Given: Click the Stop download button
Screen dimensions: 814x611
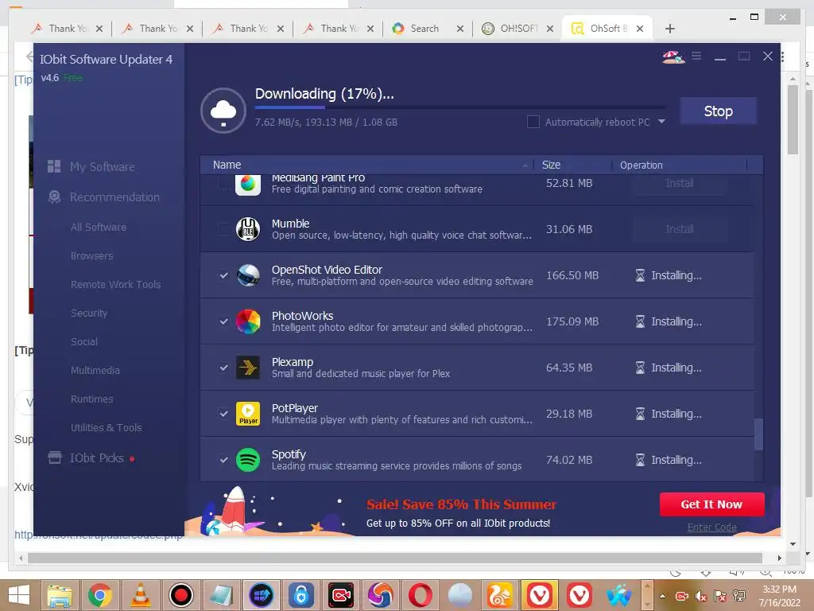Looking at the screenshot, I should (x=718, y=111).
